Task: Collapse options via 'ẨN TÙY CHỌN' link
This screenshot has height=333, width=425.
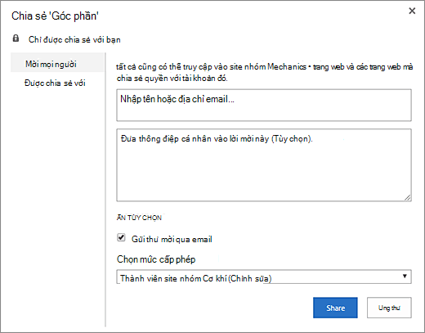Action: [139, 218]
